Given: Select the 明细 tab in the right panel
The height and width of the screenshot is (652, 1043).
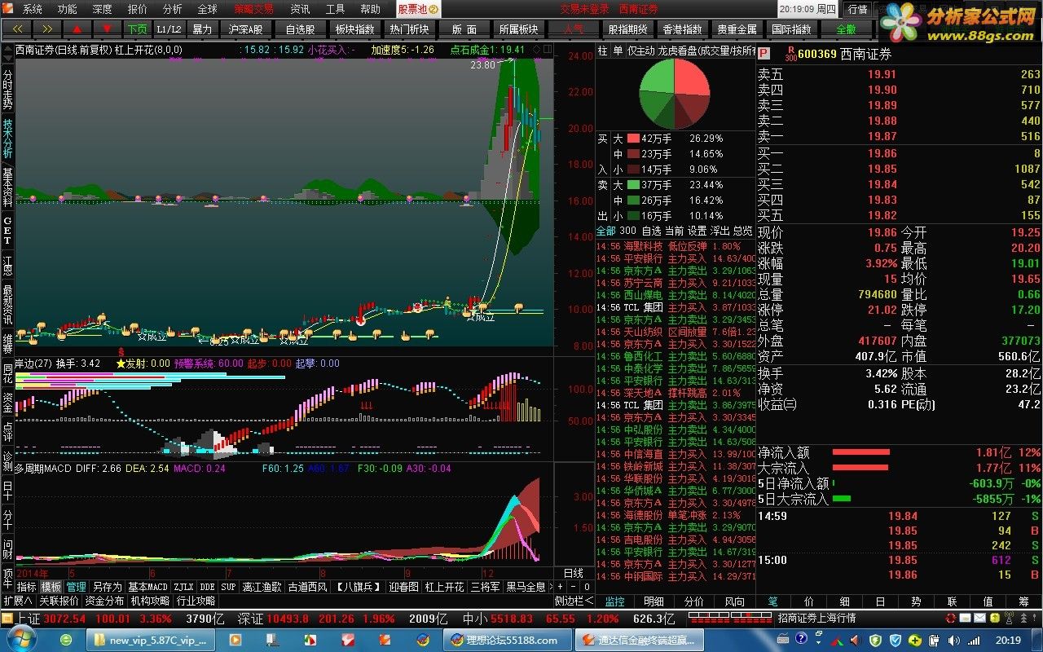Looking at the screenshot, I should 654,601.
